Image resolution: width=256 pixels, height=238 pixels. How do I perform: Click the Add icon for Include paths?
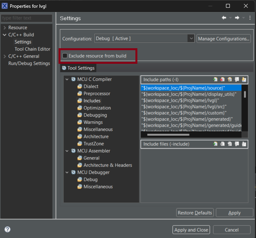(x=215, y=79)
